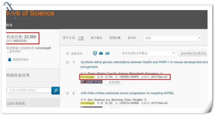Click the email envelope icon

101,53
